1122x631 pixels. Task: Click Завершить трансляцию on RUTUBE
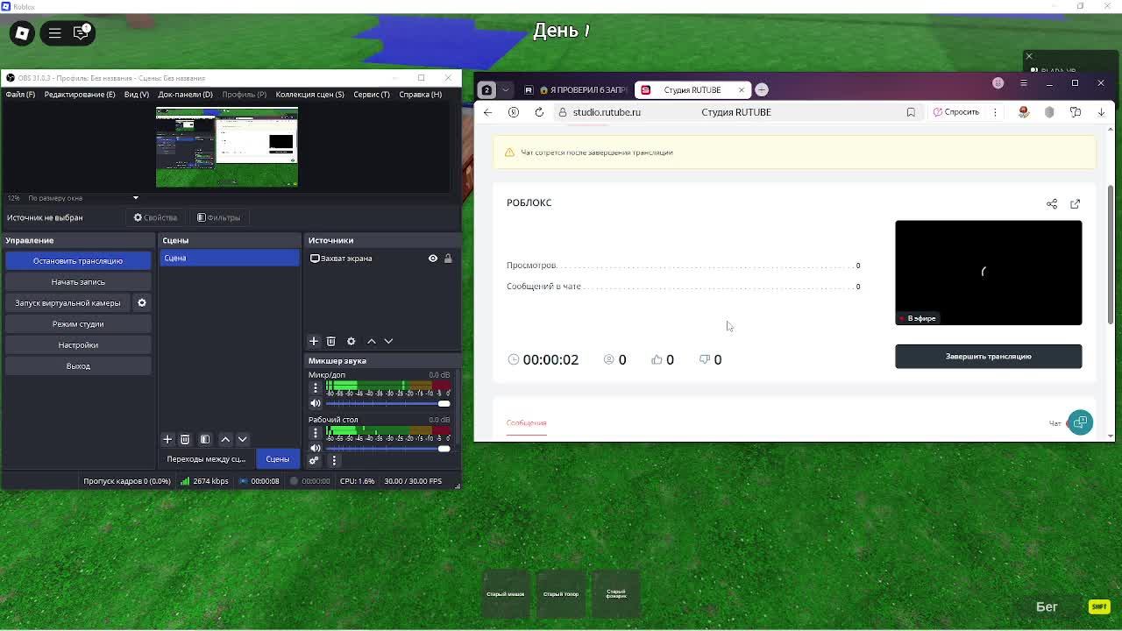(x=988, y=357)
